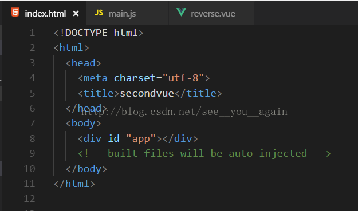
Task: Click line number 10 in the gutter
Action: click(x=29, y=169)
